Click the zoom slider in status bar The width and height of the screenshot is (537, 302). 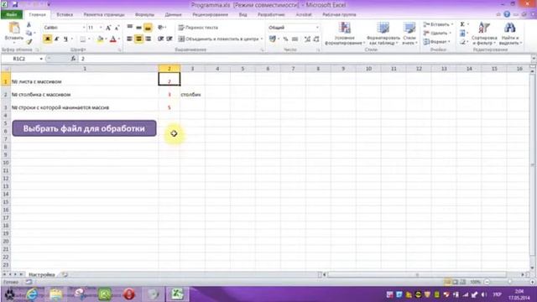click(509, 282)
